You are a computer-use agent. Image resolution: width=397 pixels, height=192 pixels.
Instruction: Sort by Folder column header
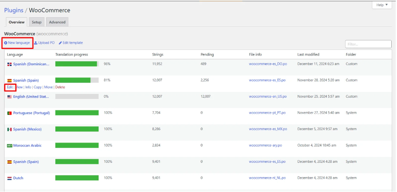click(351, 55)
